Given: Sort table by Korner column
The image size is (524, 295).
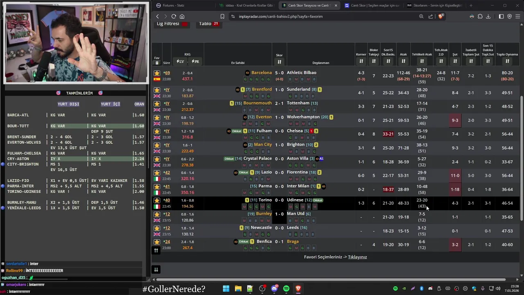Looking at the screenshot, I should coord(361,61).
